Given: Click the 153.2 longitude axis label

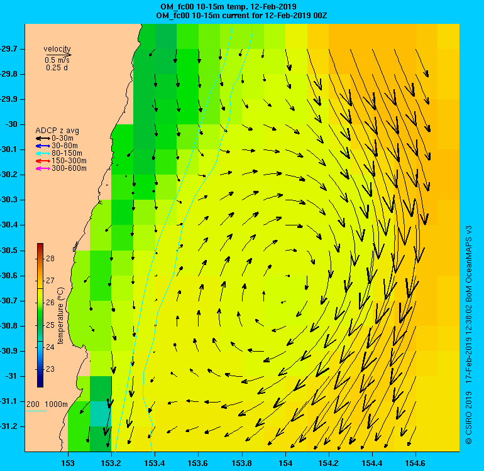Looking at the screenshot, I should point(111,463).
